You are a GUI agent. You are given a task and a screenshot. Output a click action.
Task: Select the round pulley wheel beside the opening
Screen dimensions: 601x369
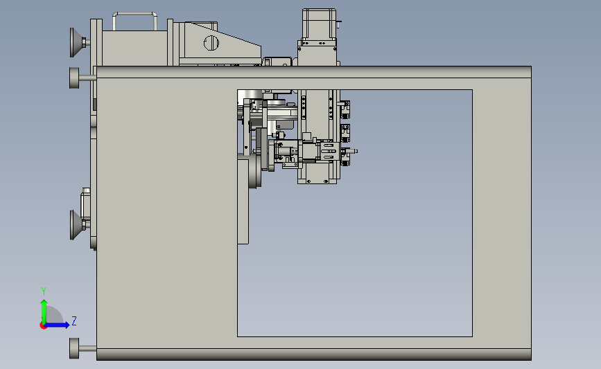[254, 171]
